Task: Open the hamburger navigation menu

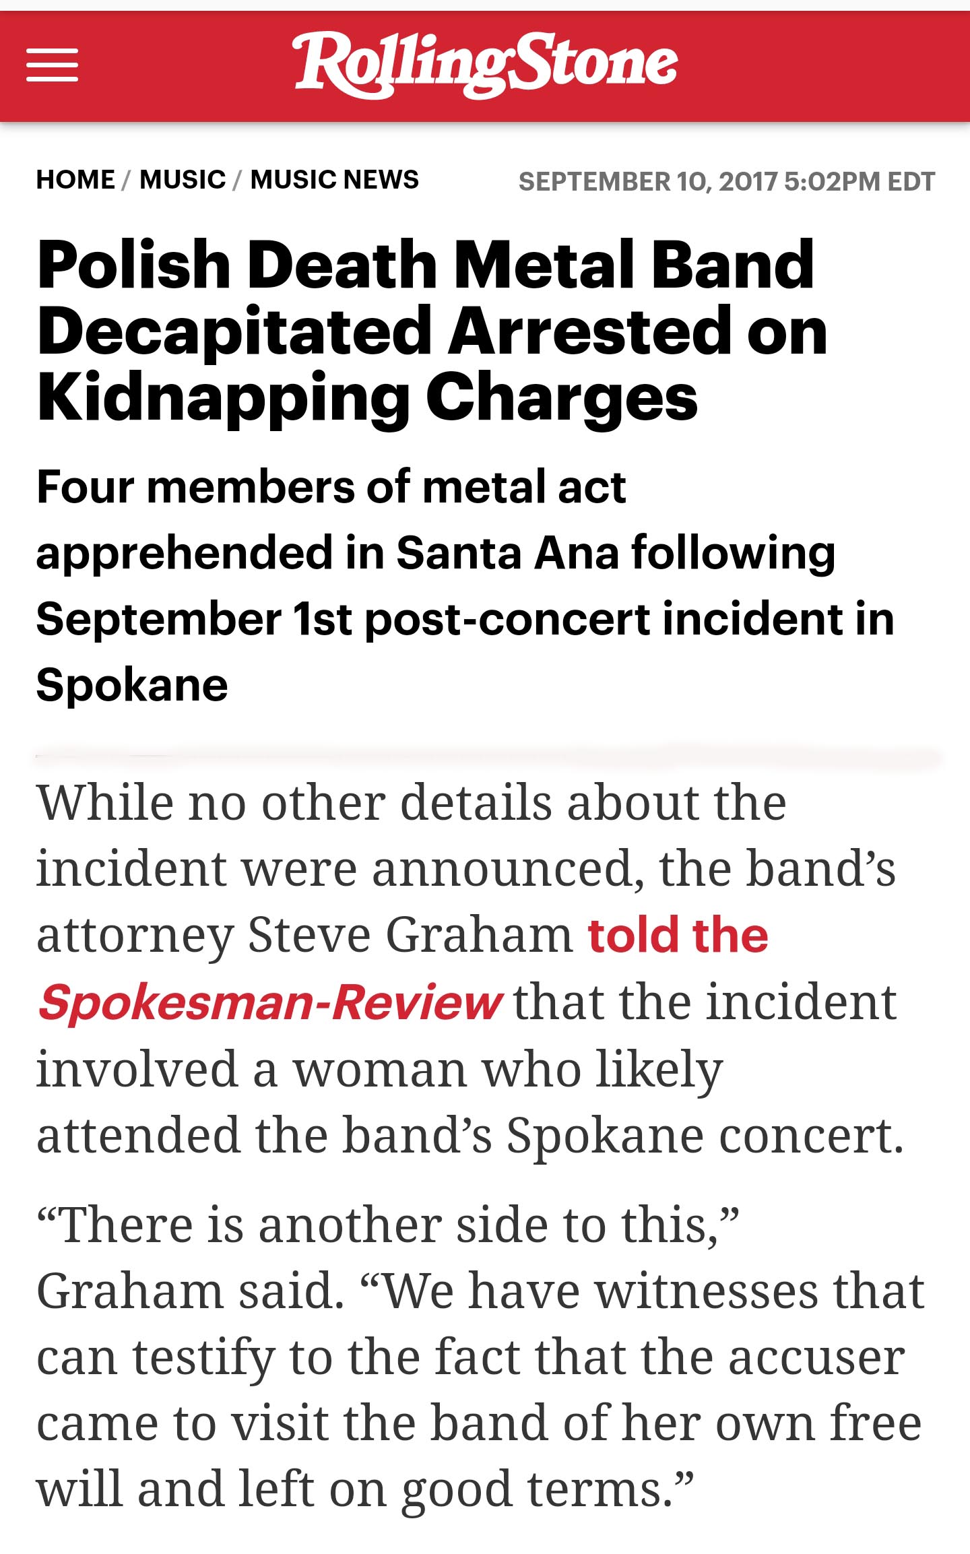Action: tap(52, 65)
